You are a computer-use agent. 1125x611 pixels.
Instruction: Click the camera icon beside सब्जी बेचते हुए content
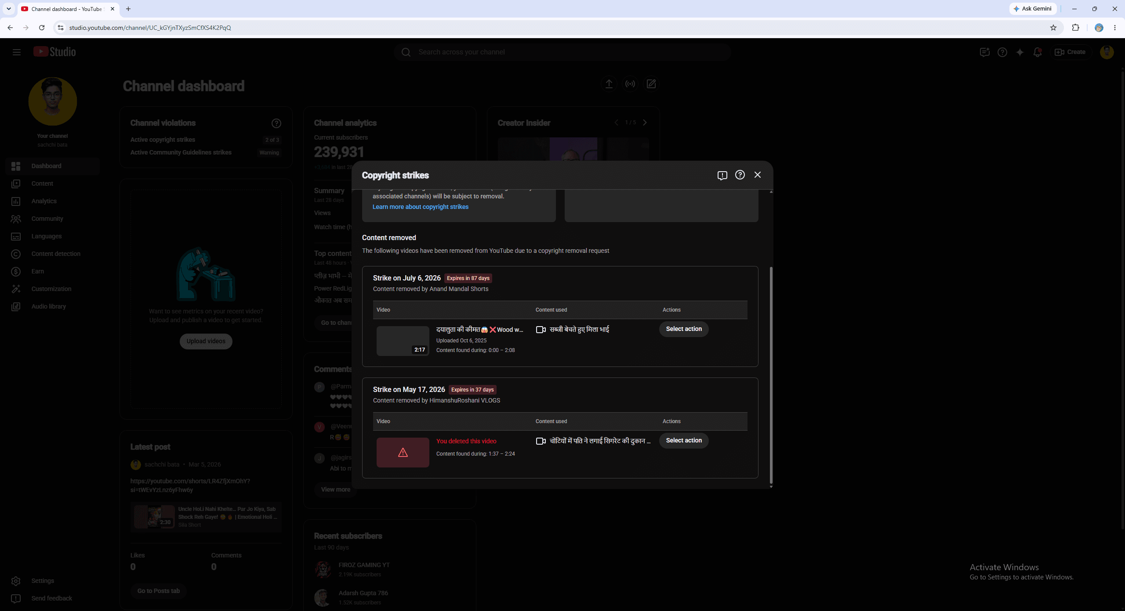point(541,329)
